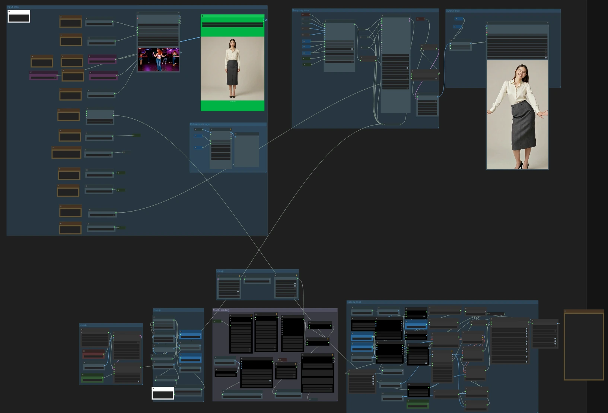Select the nightclub dancers image preview

(159, 59)
